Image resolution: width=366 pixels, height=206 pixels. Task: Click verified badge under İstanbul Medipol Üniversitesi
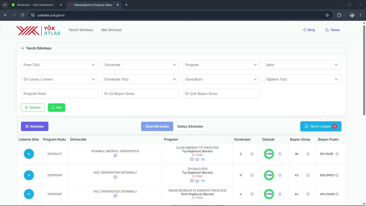click(x=115, y=156)
